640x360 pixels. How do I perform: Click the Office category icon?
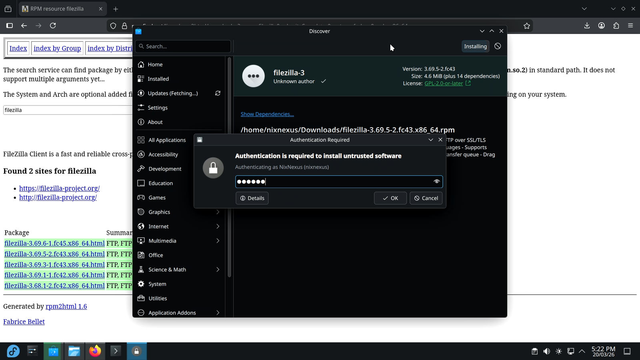click(141, 255)
